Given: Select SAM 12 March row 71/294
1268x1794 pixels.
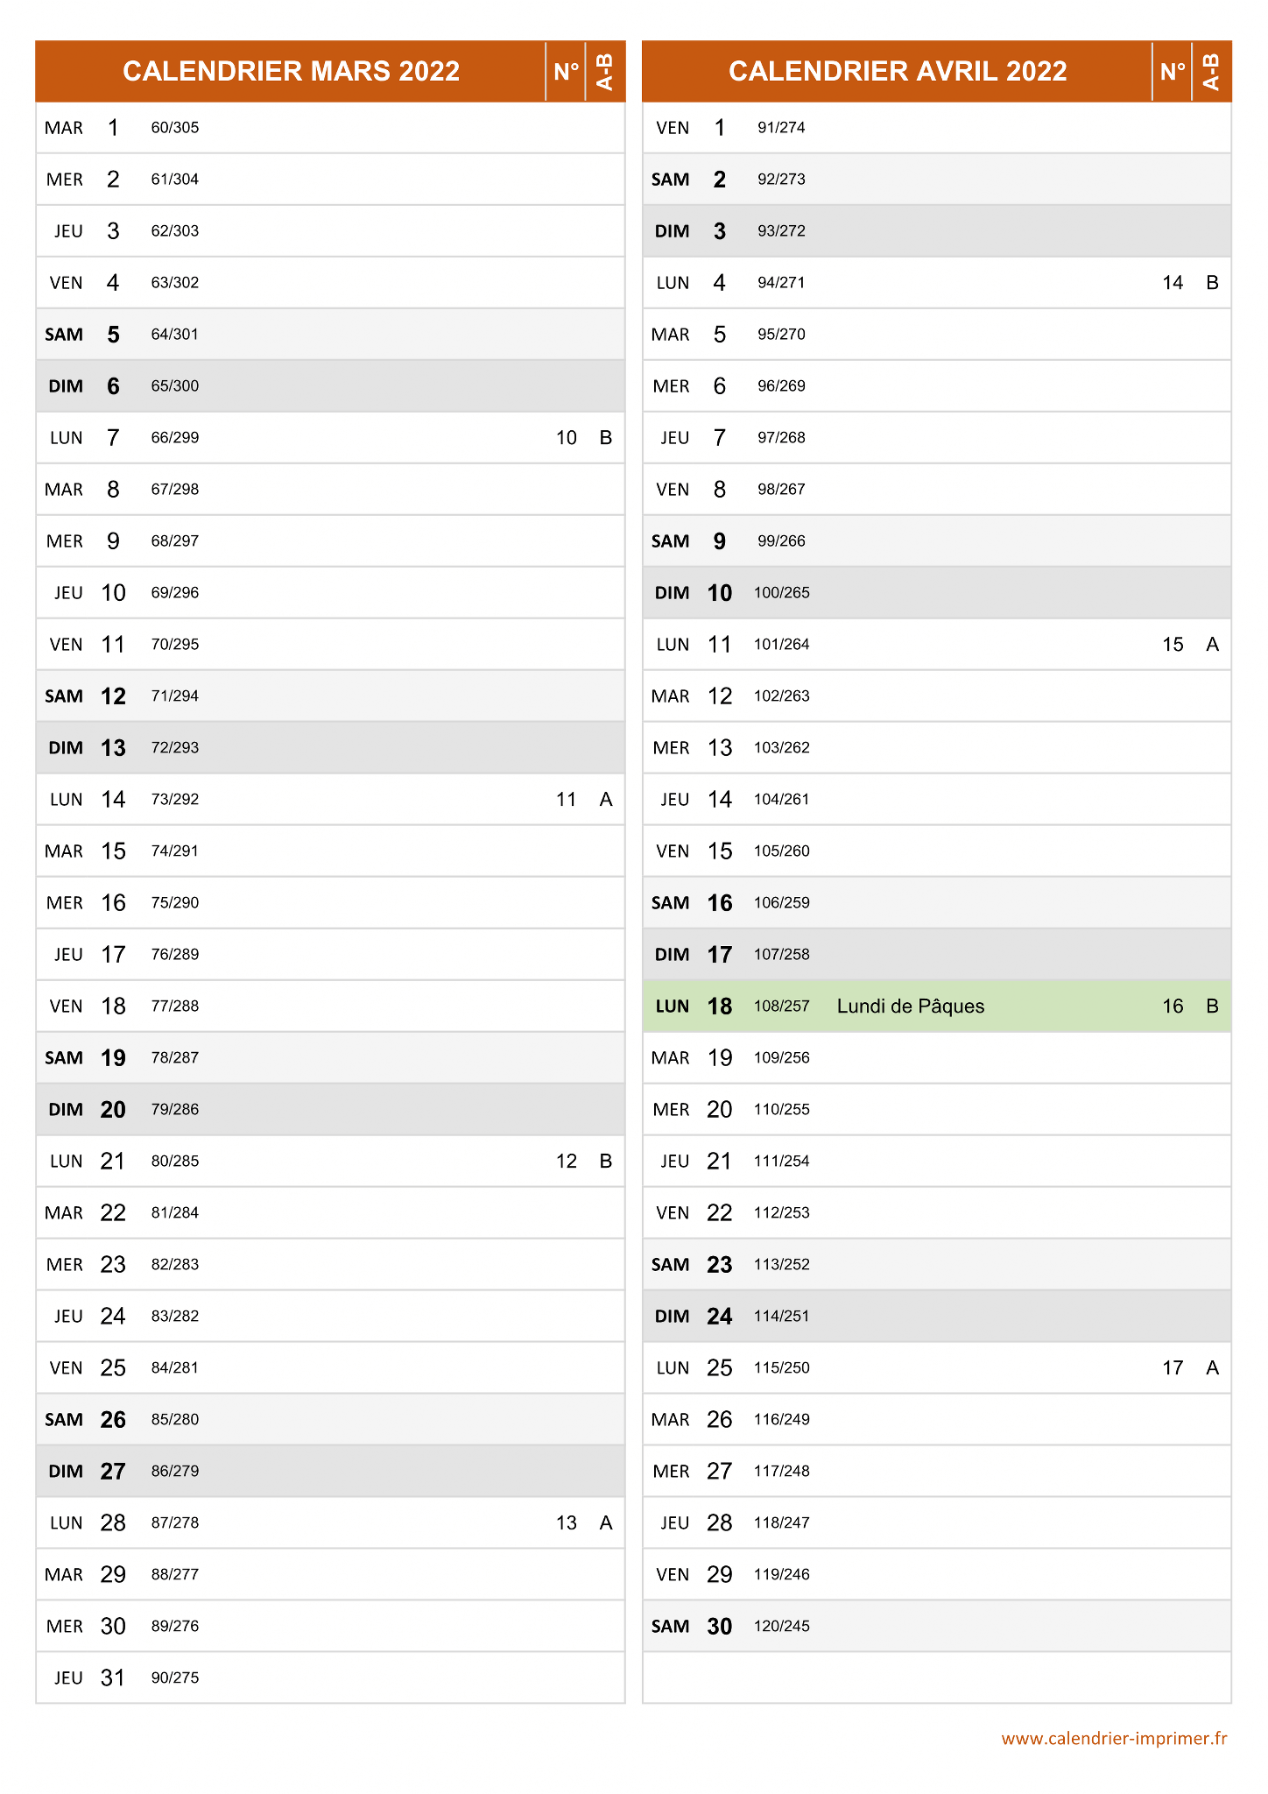Looking at the screenshot, I should click(x=330, y=696).
